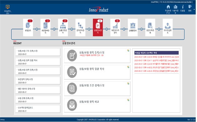The width and height of the screenshot is (197, 122).
Task: Select the red 상품정보관리 tile
Action: (x=98, y=27)
